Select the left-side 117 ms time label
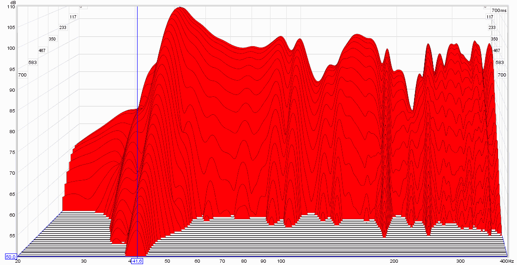This screenshot has height=265, width=517. point(73,17)
